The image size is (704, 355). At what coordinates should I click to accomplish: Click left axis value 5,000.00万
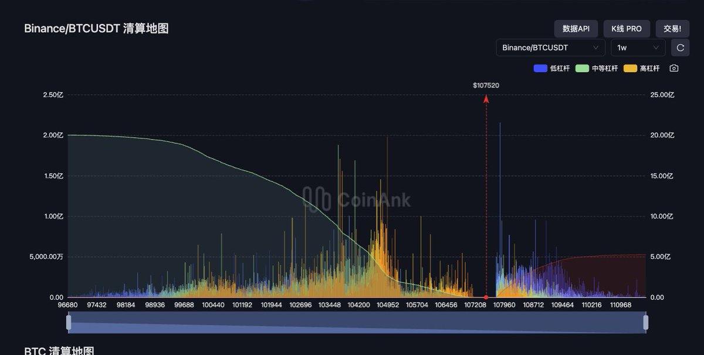[x=46, y=257]
